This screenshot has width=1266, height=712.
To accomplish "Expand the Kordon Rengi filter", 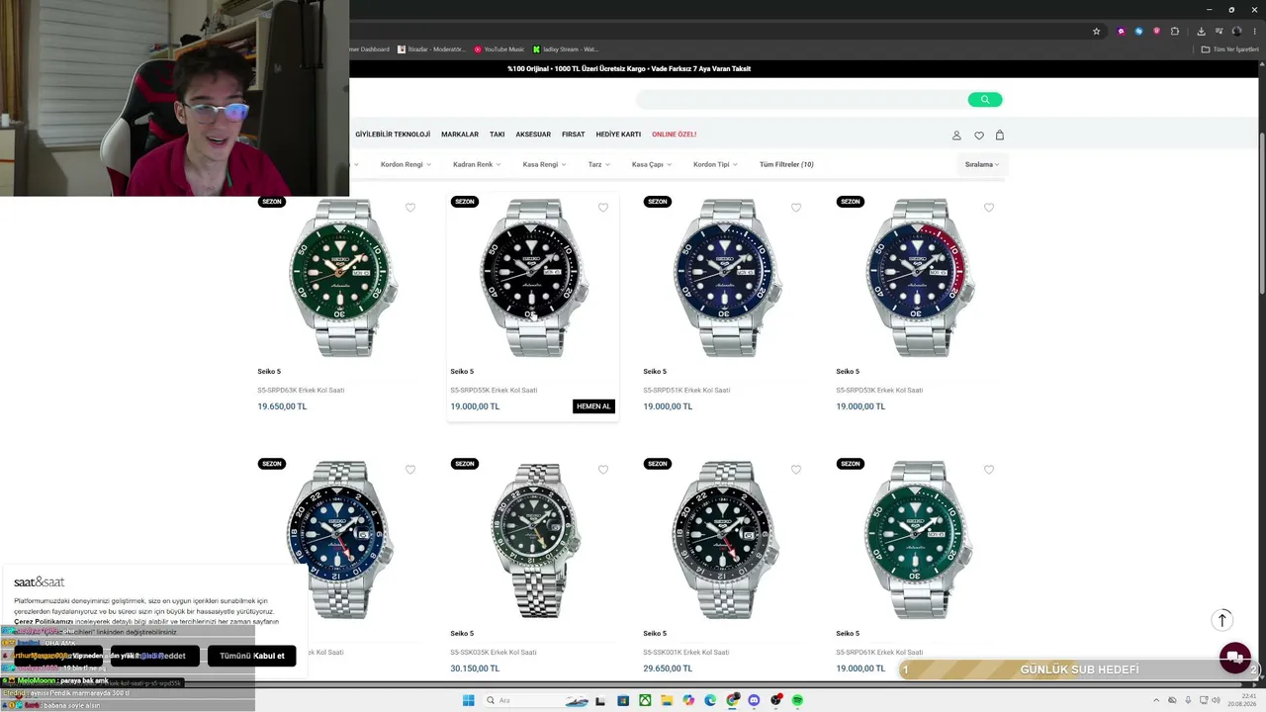I will click(406, 164).
